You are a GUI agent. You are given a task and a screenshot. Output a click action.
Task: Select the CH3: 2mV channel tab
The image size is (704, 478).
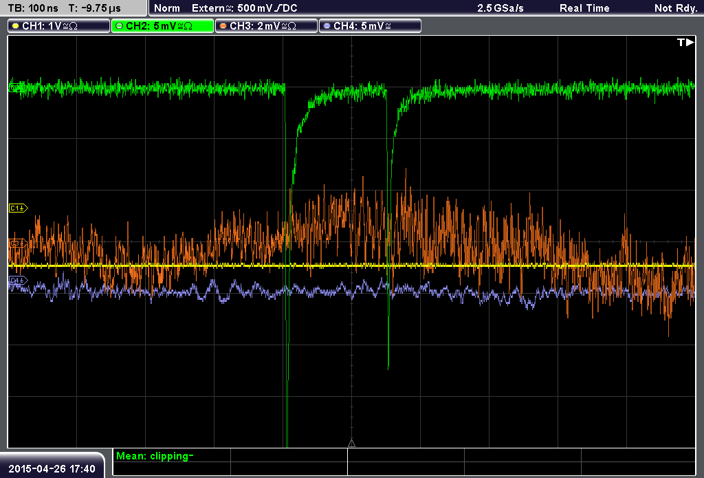point(266,26)
